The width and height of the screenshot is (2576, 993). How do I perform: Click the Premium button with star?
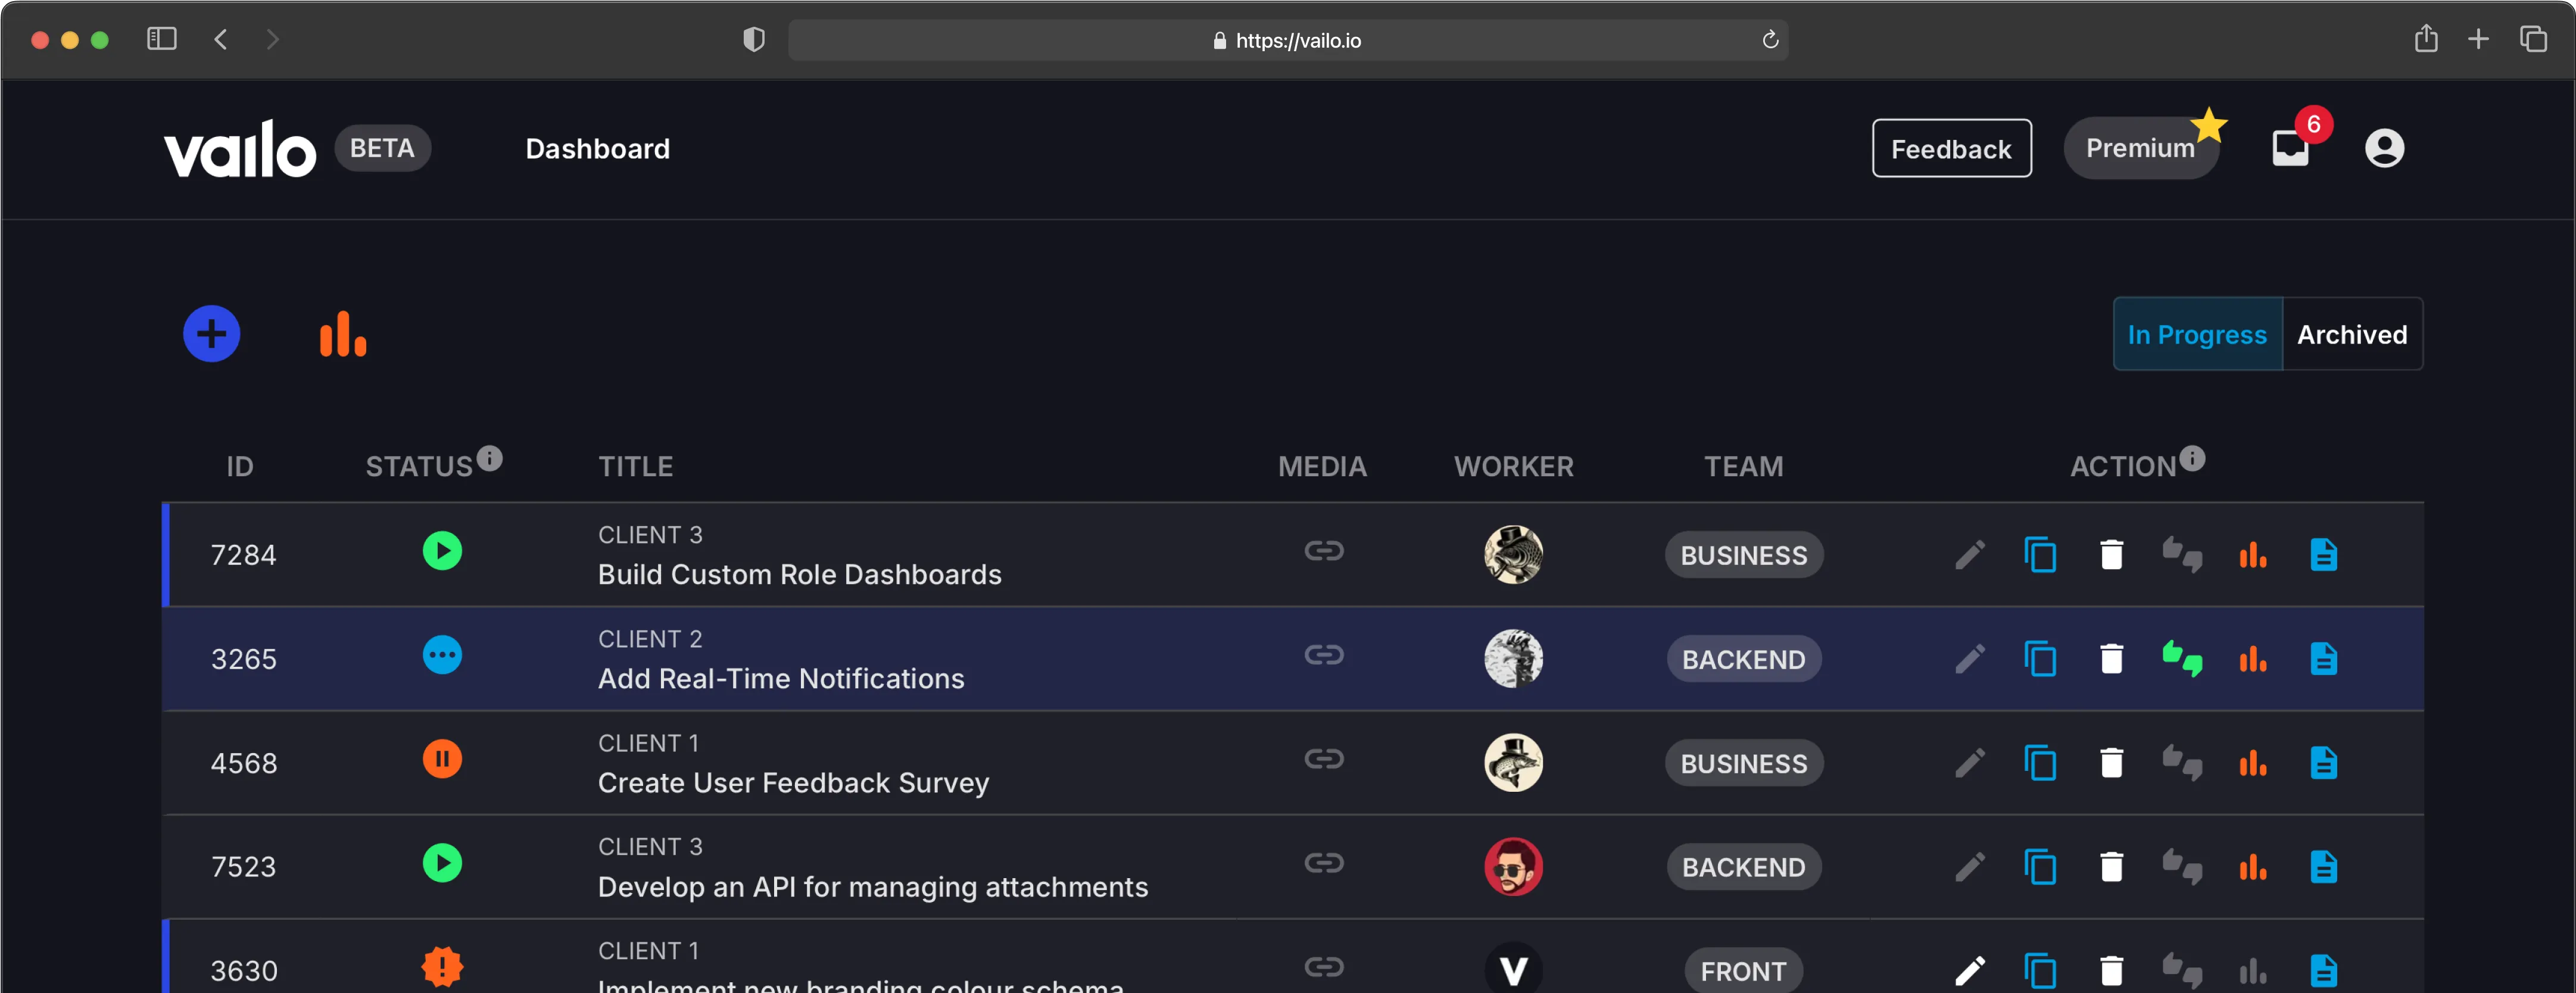pyautogui.click(x=2140, y=148)
